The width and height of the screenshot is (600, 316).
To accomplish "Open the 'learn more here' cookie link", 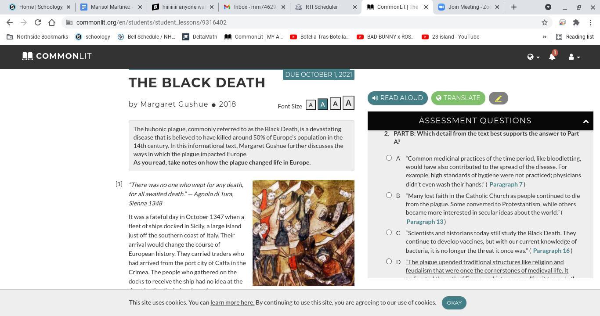I will click(232, 302).
